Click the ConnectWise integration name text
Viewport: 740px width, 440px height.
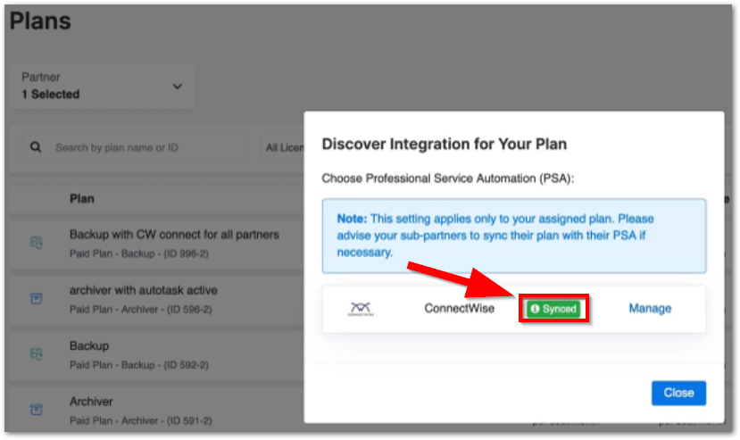click(459, 309)
